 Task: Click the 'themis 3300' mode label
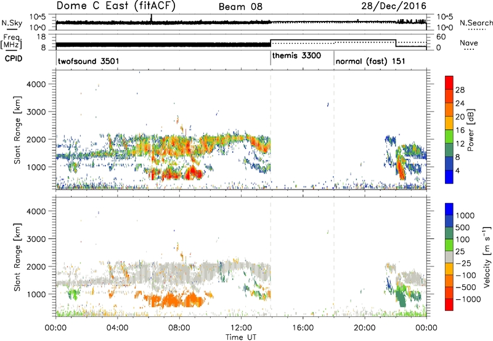[297, 55]
